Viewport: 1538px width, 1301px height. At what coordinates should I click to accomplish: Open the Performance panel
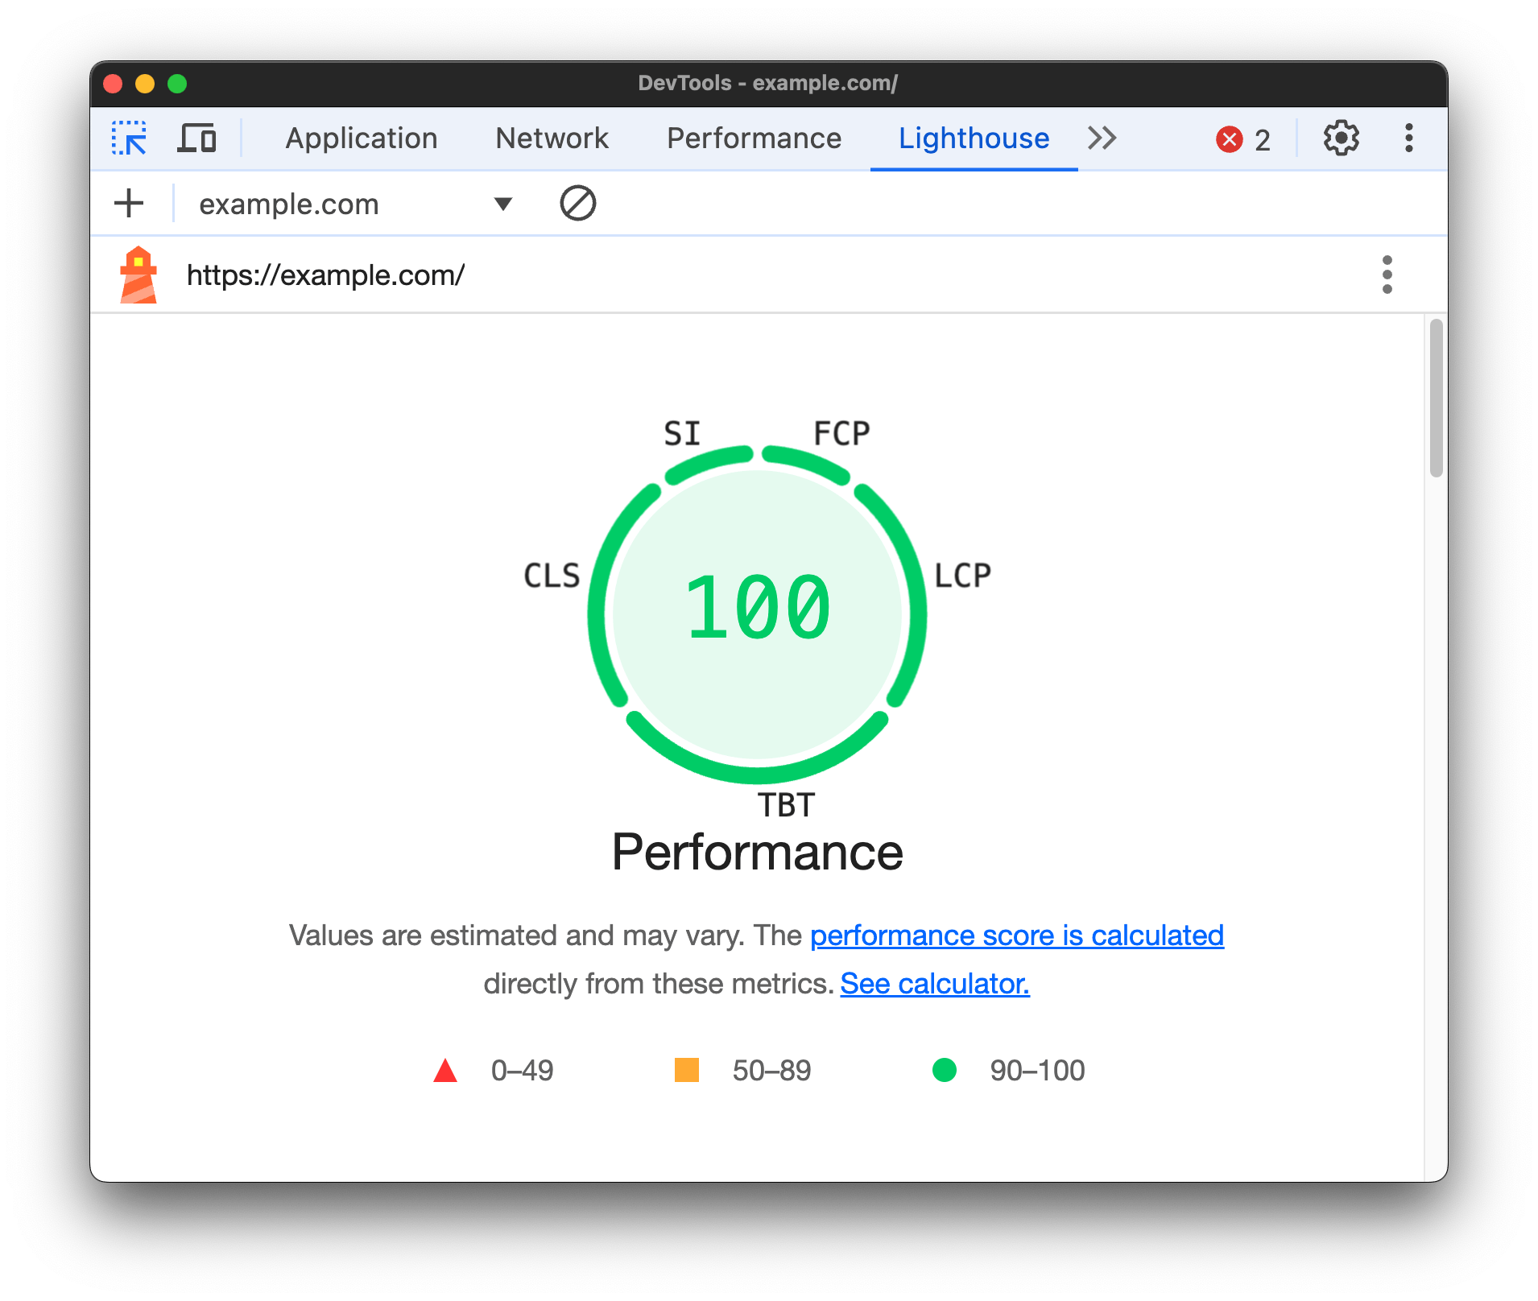(x=753, y=138)
